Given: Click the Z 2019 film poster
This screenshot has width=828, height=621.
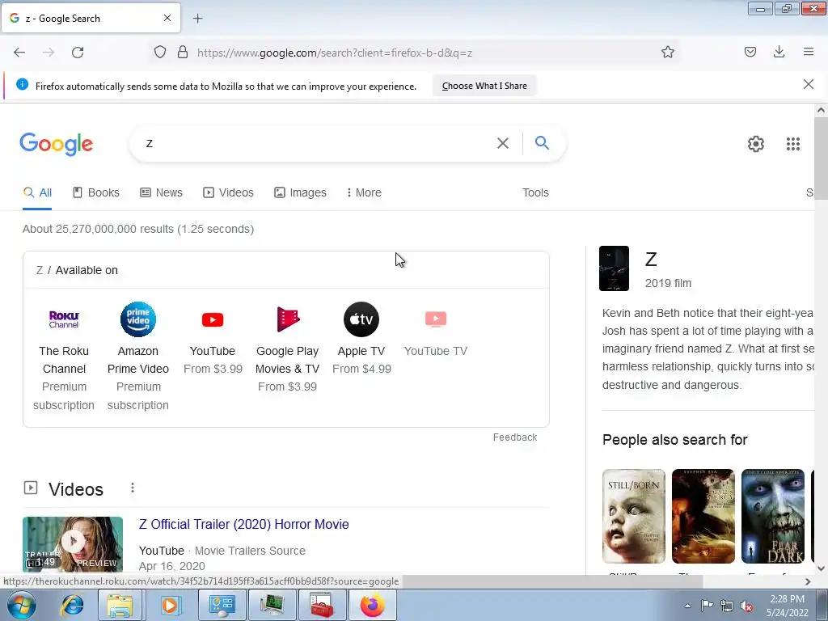Looking at the screenshot, I should point(614,268).
